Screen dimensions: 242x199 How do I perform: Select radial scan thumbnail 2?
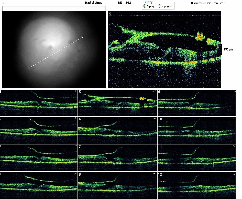39,130
